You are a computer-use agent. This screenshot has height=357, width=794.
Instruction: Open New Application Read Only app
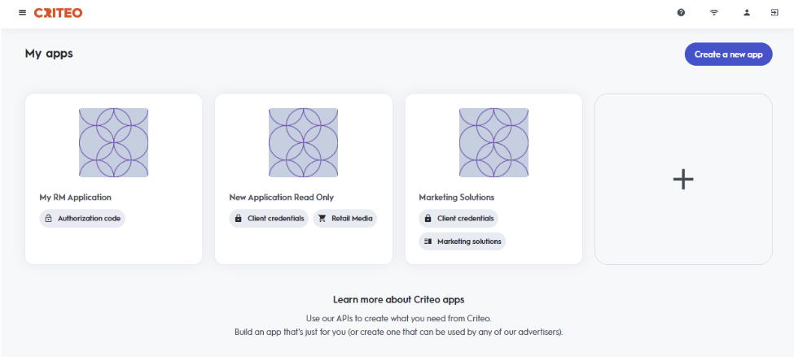282,198
